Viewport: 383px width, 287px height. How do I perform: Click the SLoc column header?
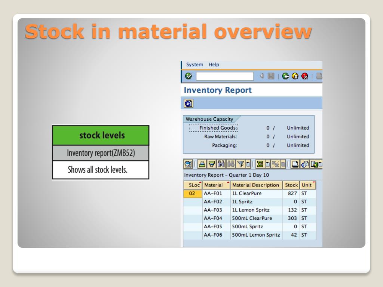(193, 185)
